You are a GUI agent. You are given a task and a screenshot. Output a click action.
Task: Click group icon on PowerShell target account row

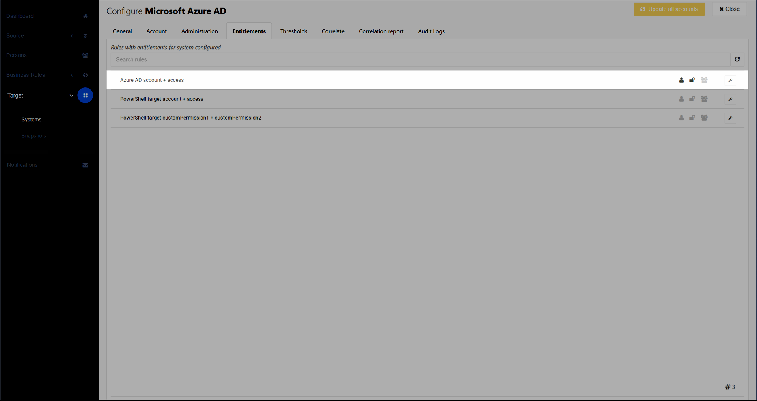click(704, 99)
